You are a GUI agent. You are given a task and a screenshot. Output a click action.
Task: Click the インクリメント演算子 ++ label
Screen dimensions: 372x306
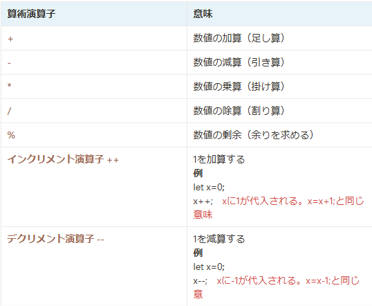pyautogui.click(x=63, y=159)
